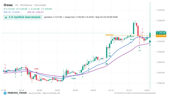The height and width of the screenshot is (96, 170).
Task: Click the high value H 3 145.00
Action: (22, 9)
